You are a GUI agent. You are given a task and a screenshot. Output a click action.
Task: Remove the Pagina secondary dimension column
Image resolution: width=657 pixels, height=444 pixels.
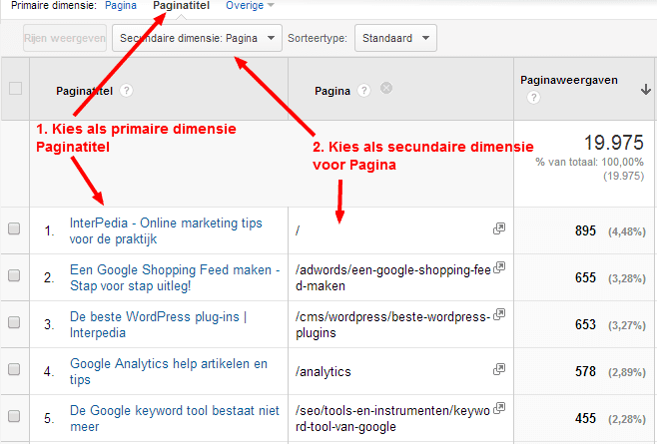386,88
